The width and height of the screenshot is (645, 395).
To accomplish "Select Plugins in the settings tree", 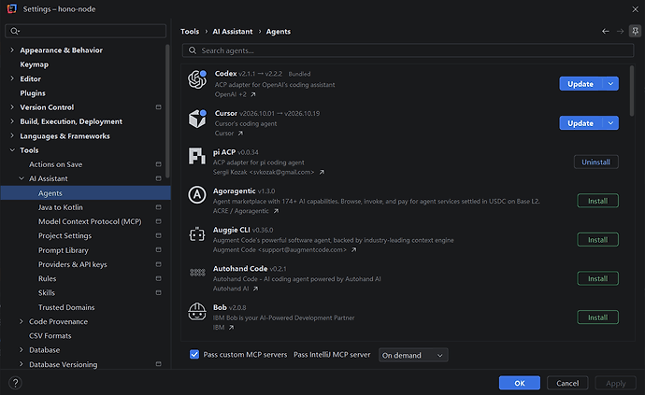I will [x=33, y=92].
